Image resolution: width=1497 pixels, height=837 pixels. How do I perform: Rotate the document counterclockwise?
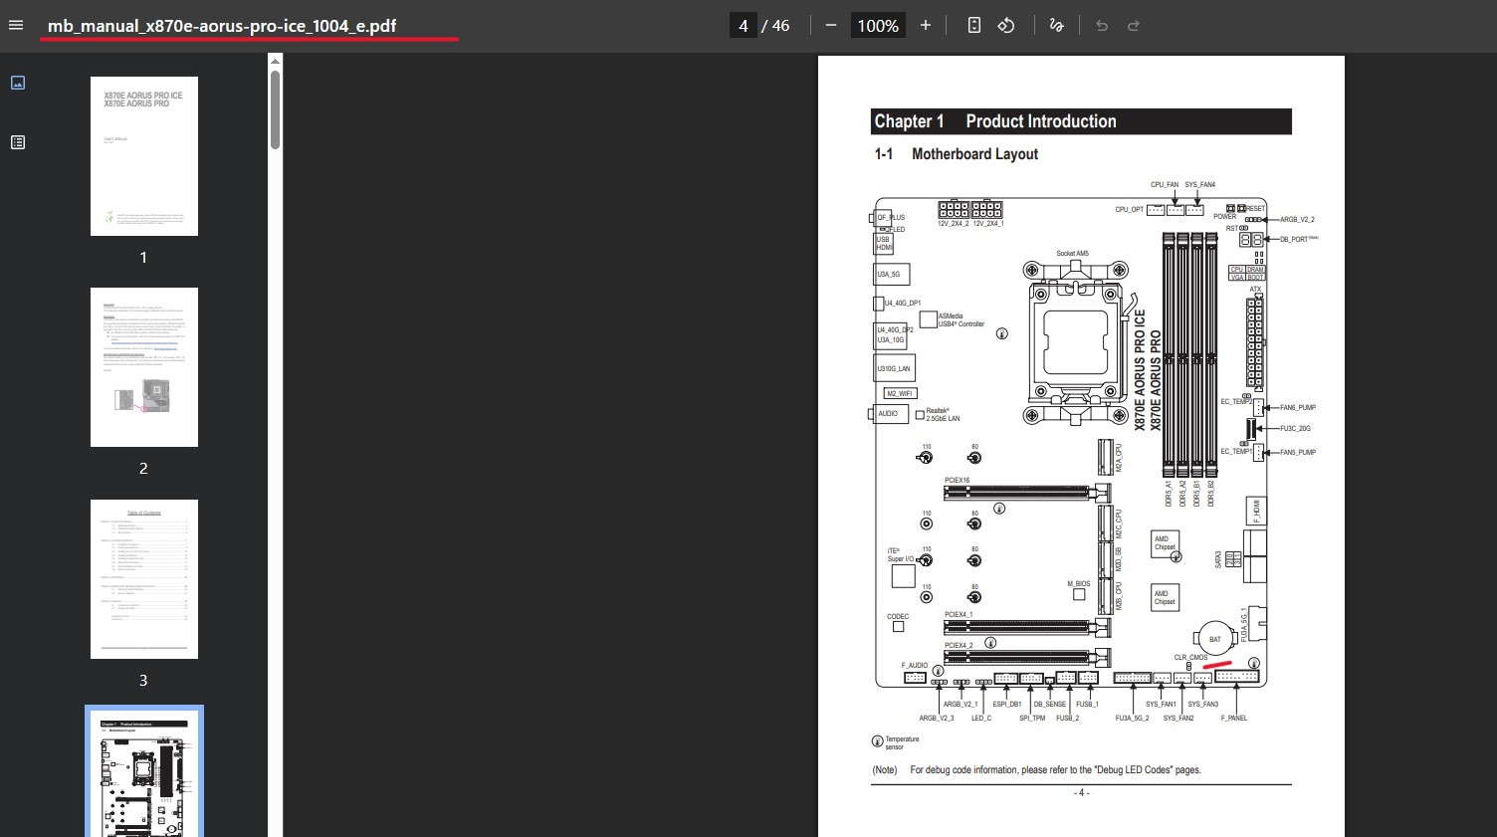click(1006, 25)
